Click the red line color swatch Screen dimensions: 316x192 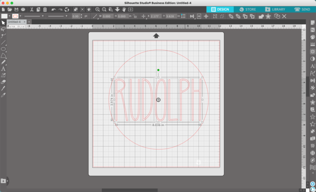tap(15, 16)
